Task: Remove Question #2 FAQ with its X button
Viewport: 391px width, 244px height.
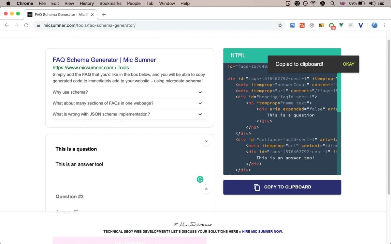Action: (206, 189)
